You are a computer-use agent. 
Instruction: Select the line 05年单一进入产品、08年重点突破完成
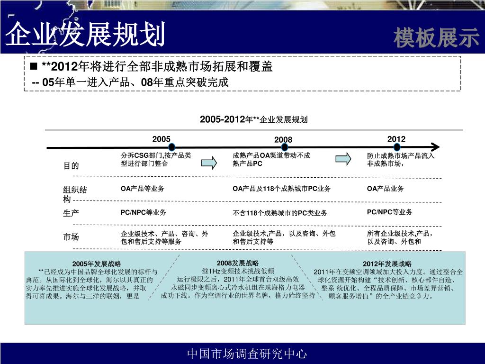click(x=135, y=82)
